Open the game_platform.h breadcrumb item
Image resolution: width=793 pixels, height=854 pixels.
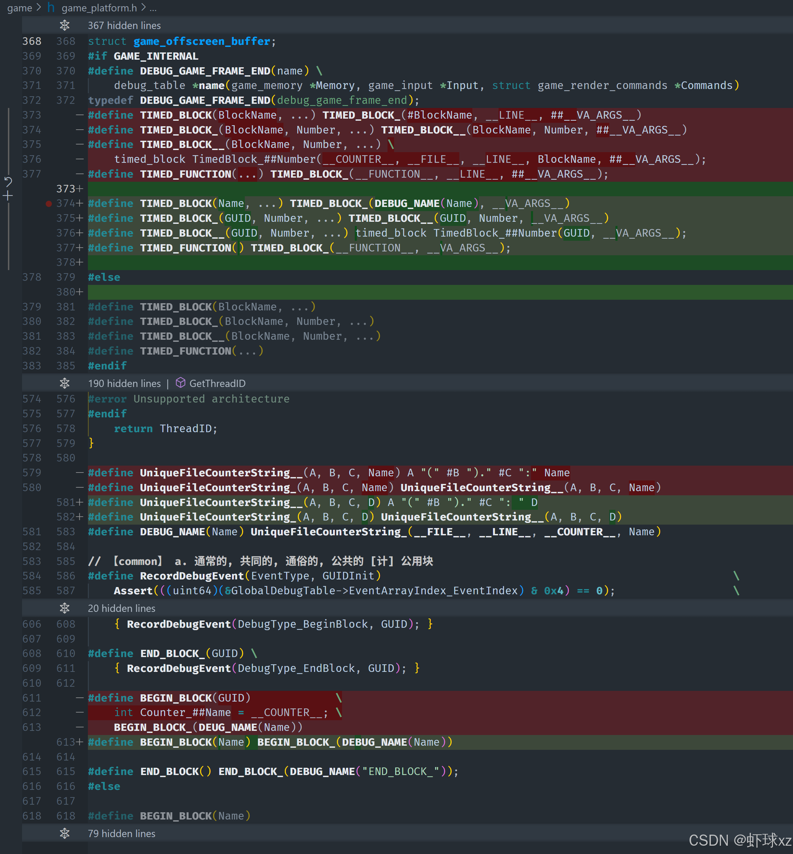[99, 8]
